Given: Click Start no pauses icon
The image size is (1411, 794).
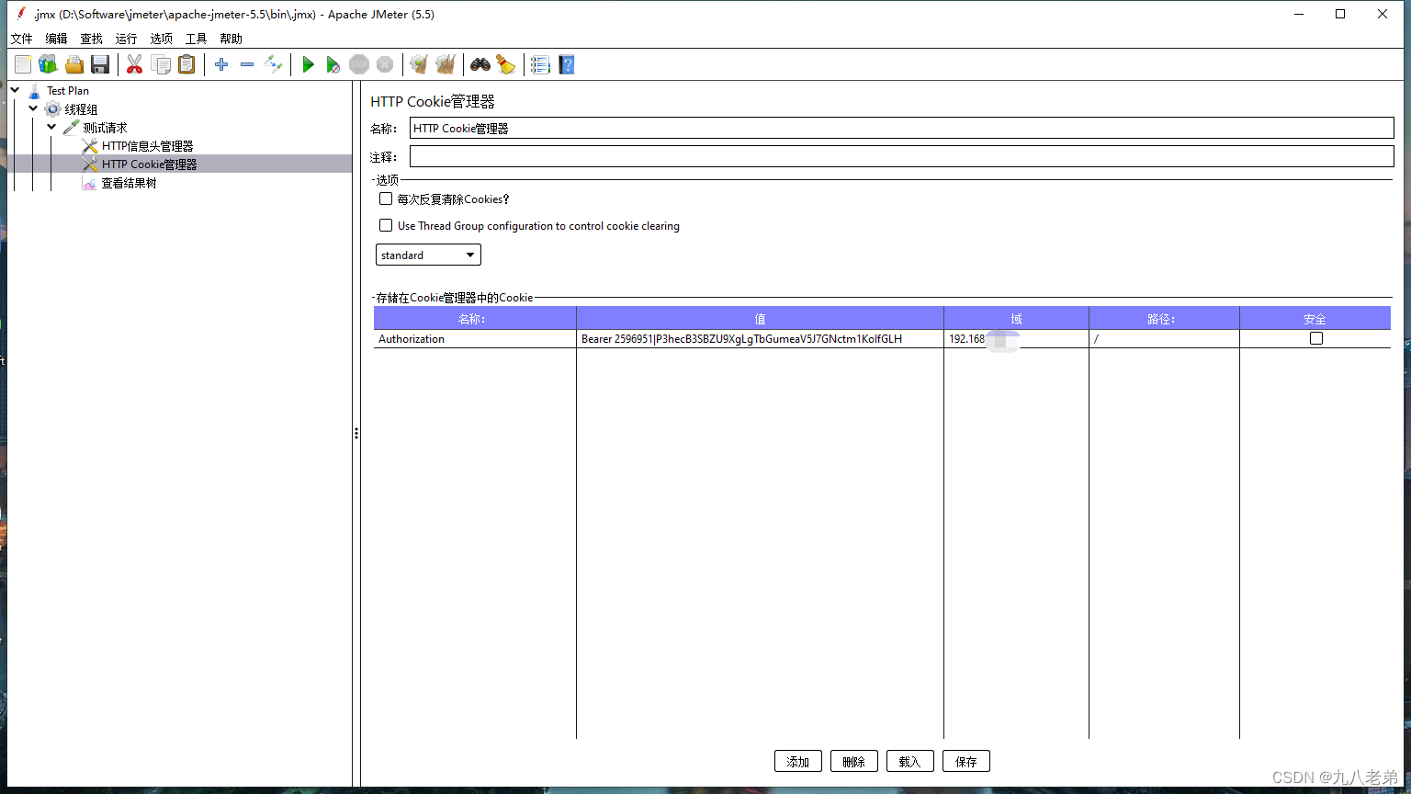Looking at the screenshot, I should click(333, 64).
